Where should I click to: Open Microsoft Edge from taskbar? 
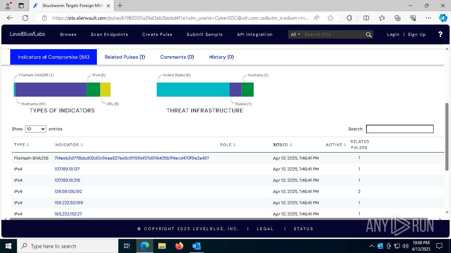coord(145,246)
